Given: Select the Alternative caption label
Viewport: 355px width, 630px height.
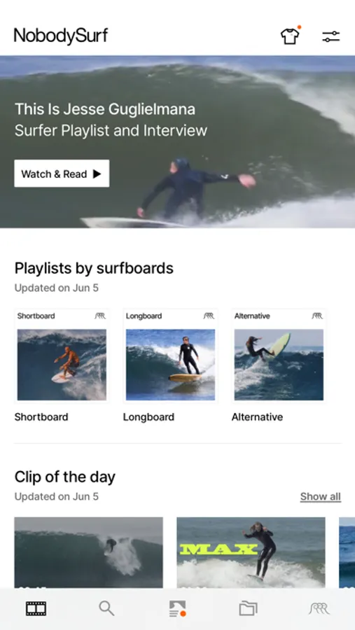Looking at the screenshot, I should pos(257,417).
